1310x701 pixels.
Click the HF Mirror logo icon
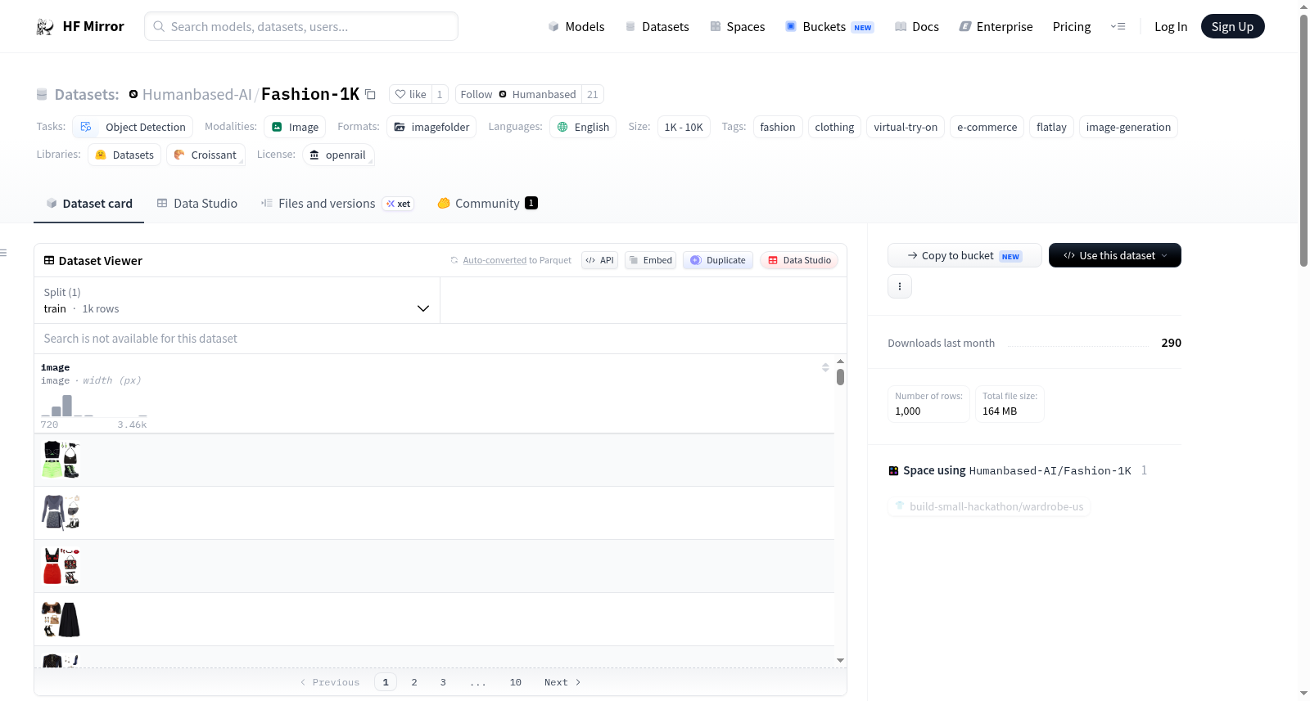point(45,27)
